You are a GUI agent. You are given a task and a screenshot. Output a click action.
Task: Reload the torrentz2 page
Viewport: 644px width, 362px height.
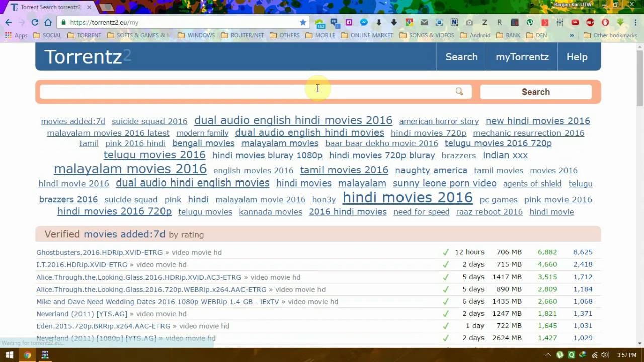[35, 22]
